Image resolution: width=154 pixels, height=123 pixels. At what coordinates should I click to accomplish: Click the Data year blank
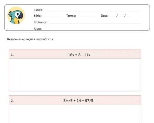[x=128, y=16]
